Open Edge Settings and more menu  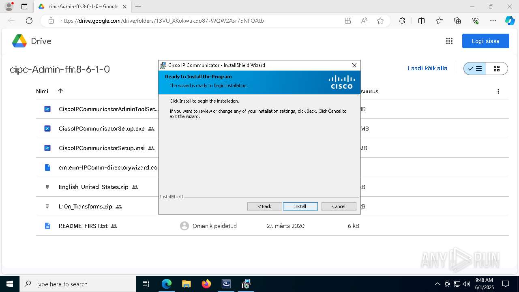point(493,21)
